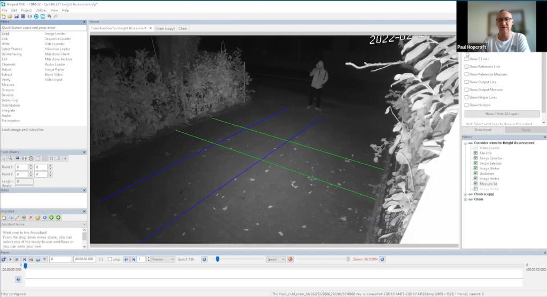547x297 pixels.
Task: Click the orange icon next to Speed dropdown
Action: (x=290, y=259)
